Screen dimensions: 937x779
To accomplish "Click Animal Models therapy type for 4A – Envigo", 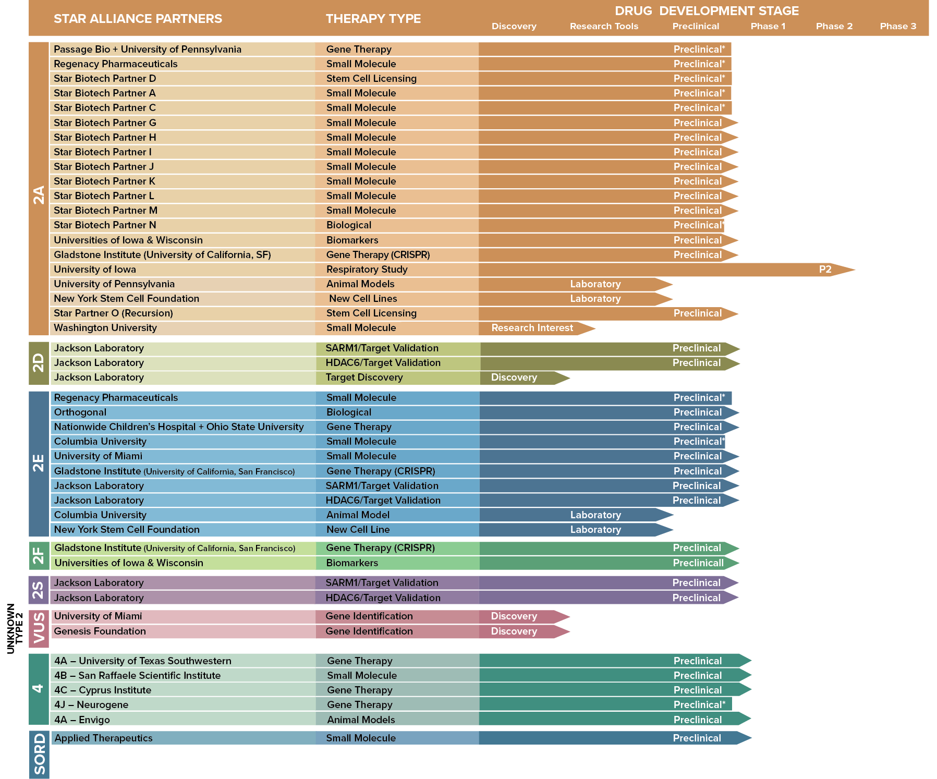I will (361, 720).
